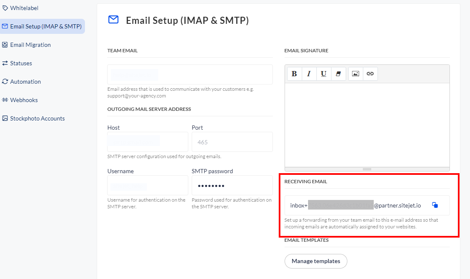The image size is (470, 279).
Task: Toggle Italic in signature editor
Action: click(309, 74)
